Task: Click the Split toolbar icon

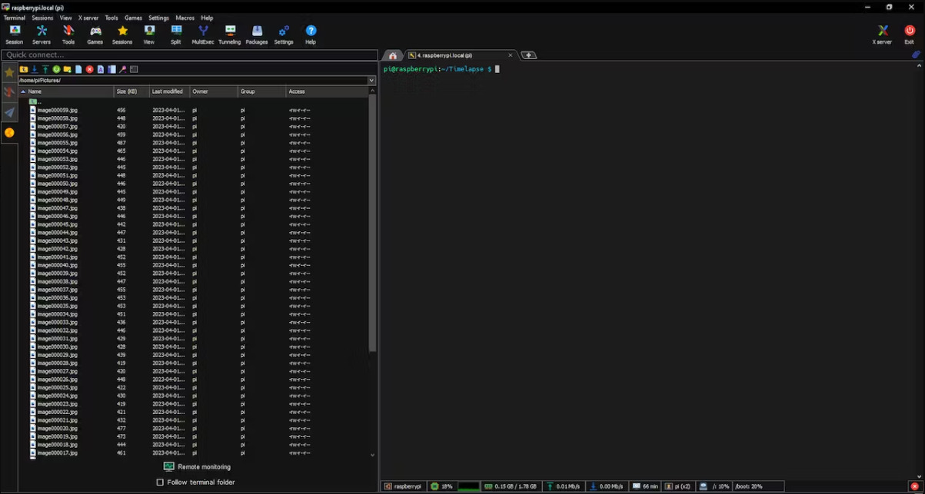Action: [176, 35]
